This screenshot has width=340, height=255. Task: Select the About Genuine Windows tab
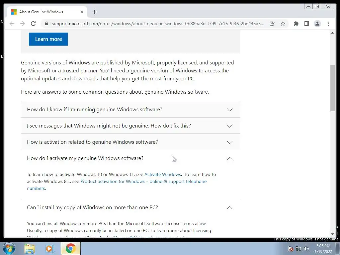(x=47, y=12)
